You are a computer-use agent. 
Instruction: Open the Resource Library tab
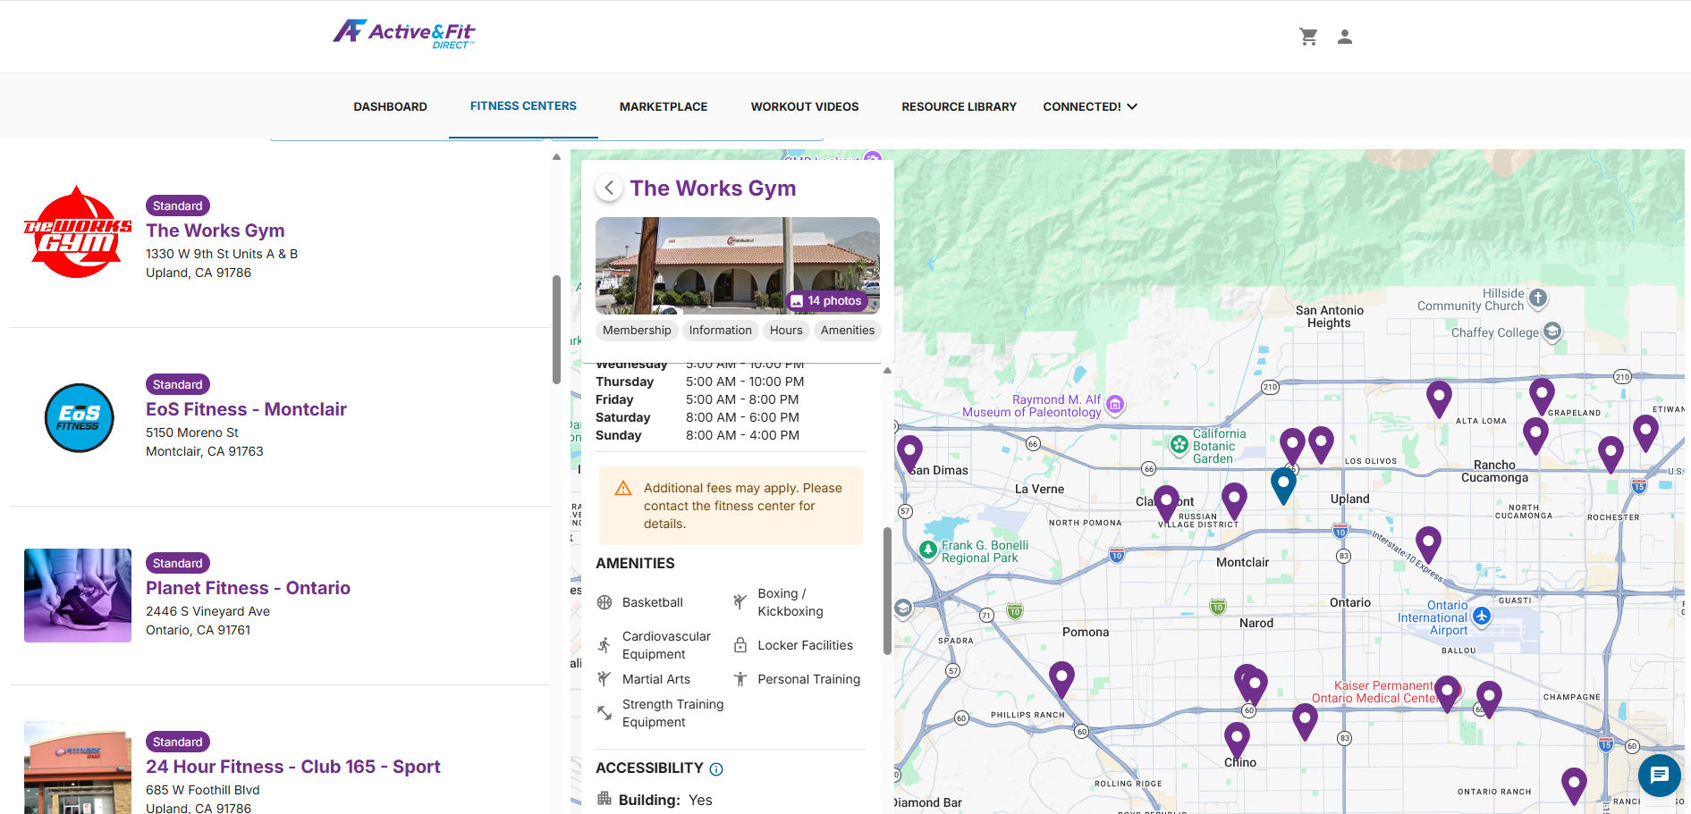coord(959,106)
